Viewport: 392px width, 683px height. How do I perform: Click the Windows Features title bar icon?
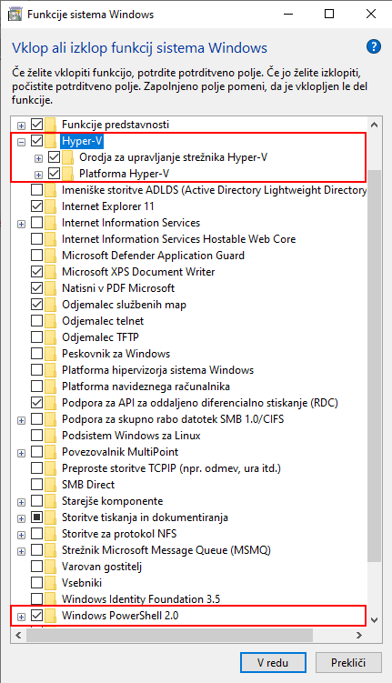click(x=15, y=15)
